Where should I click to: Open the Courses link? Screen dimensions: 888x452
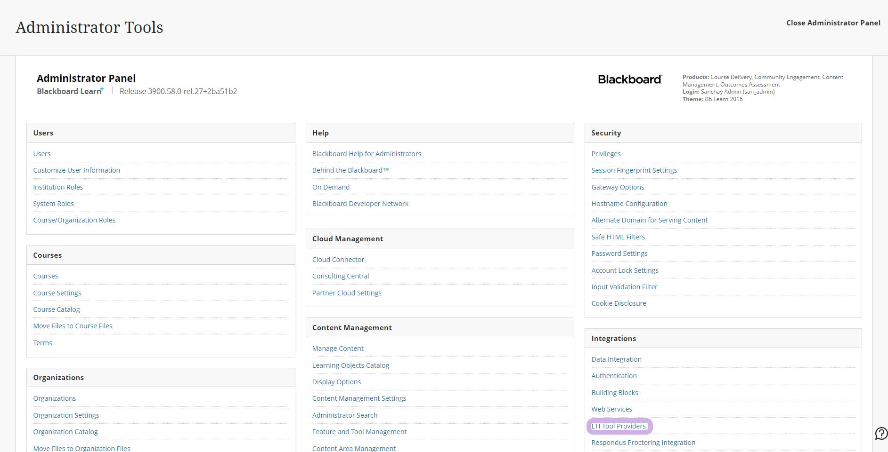point(46,276)
